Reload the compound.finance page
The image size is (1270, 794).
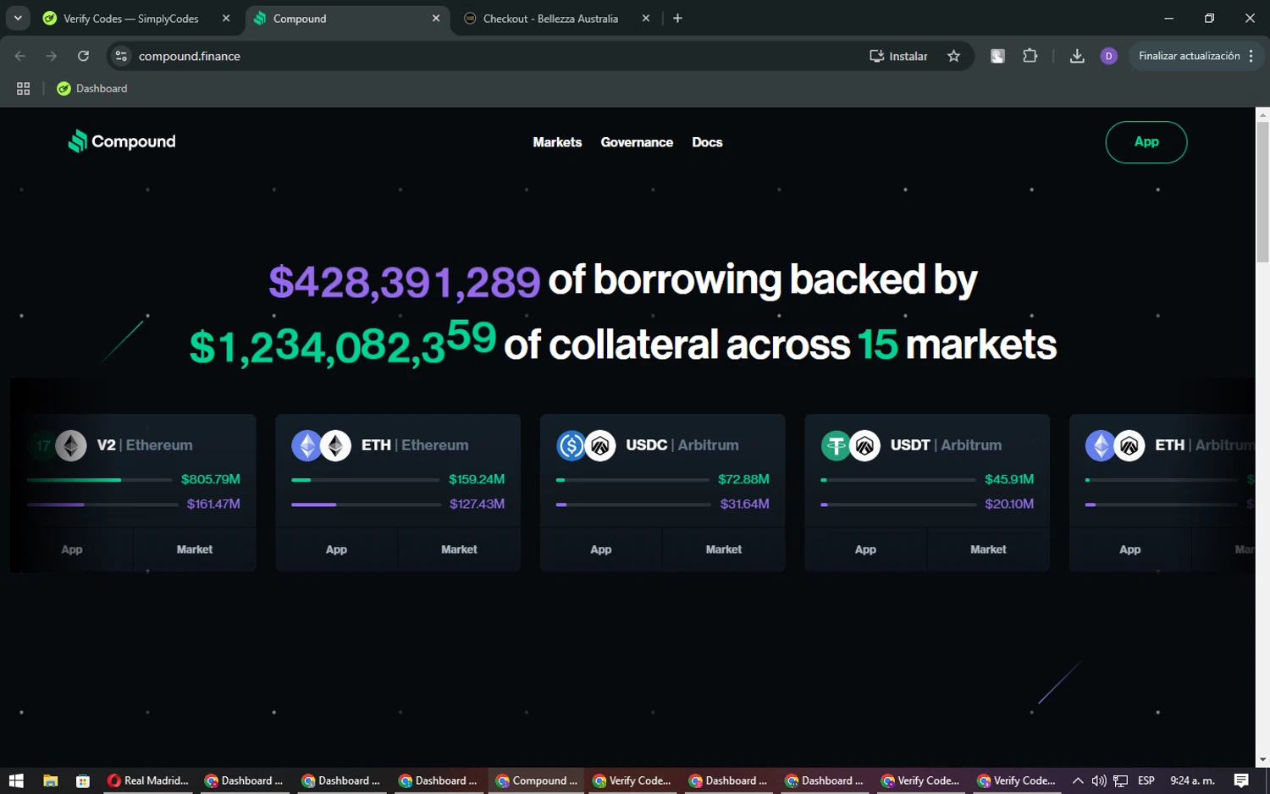(83, 56)
